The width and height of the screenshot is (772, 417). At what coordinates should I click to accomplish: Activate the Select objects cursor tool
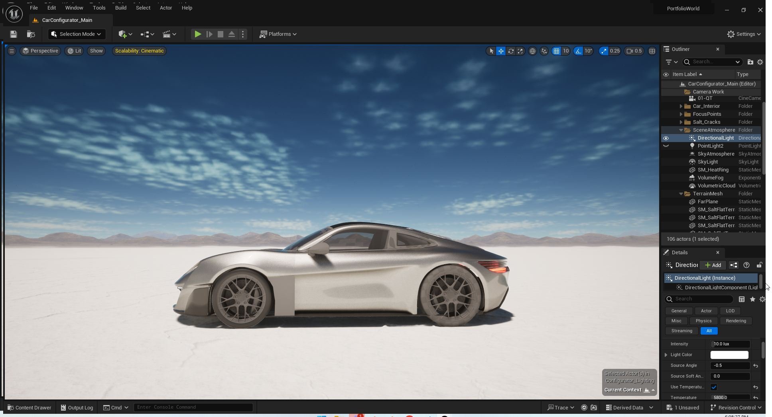pos(491,51)
